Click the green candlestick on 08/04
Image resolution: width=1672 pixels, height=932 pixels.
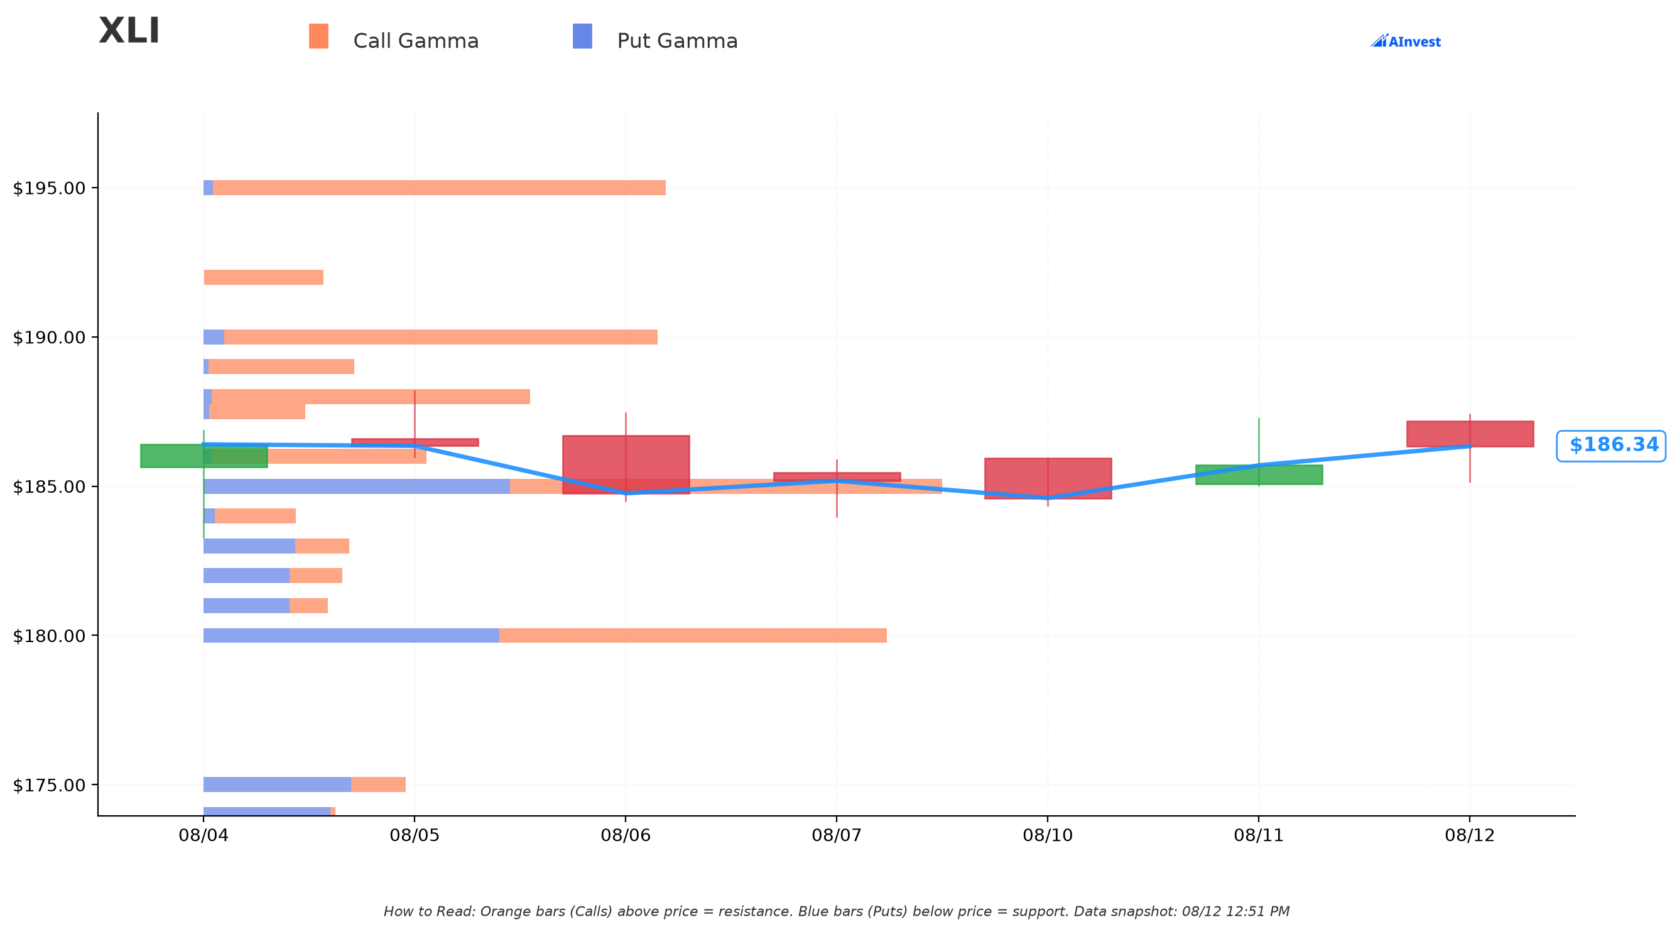[204, 456]
